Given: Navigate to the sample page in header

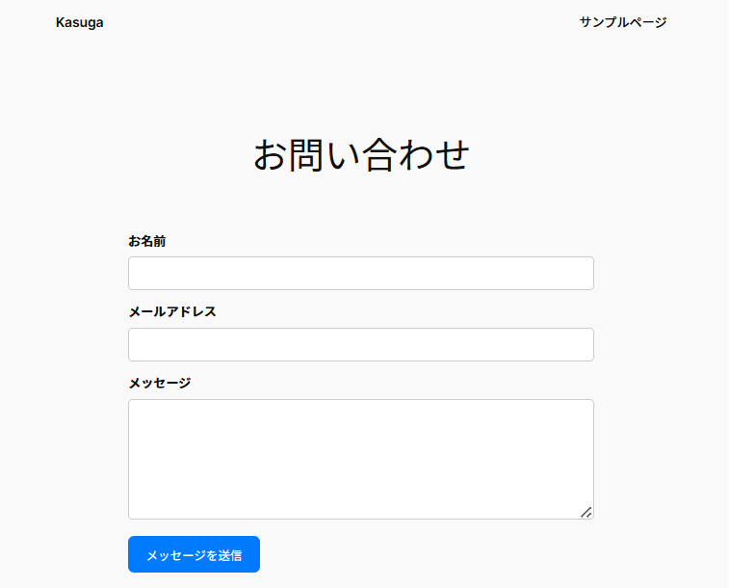Looking at the screenshot, I should pyautogui.click(x=622, y=22).
